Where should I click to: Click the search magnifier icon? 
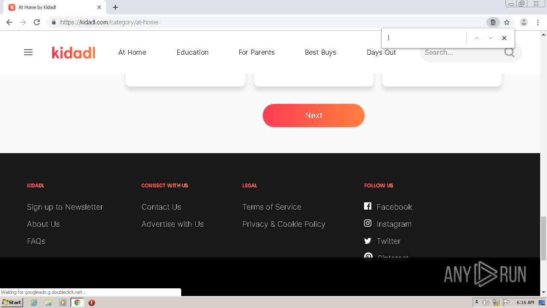click(x=509, y=52)
